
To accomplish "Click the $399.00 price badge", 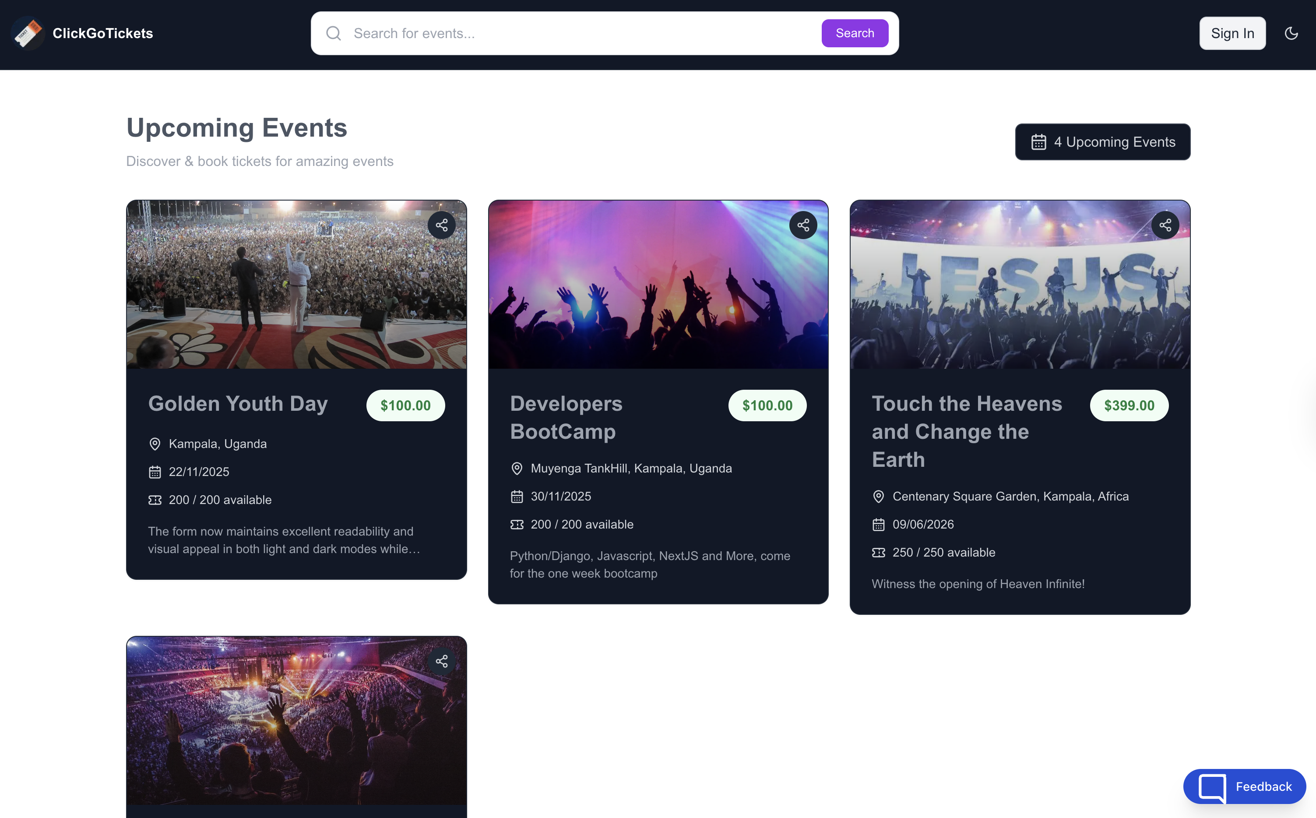I will click(1129, 405).
